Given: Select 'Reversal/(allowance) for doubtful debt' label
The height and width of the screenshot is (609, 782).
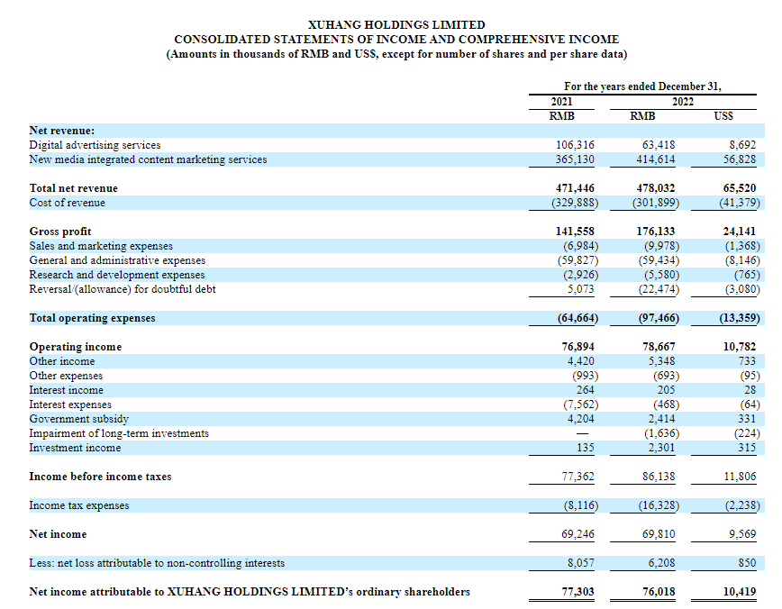Looking at the screenshot, I should (x=123, y=289).
